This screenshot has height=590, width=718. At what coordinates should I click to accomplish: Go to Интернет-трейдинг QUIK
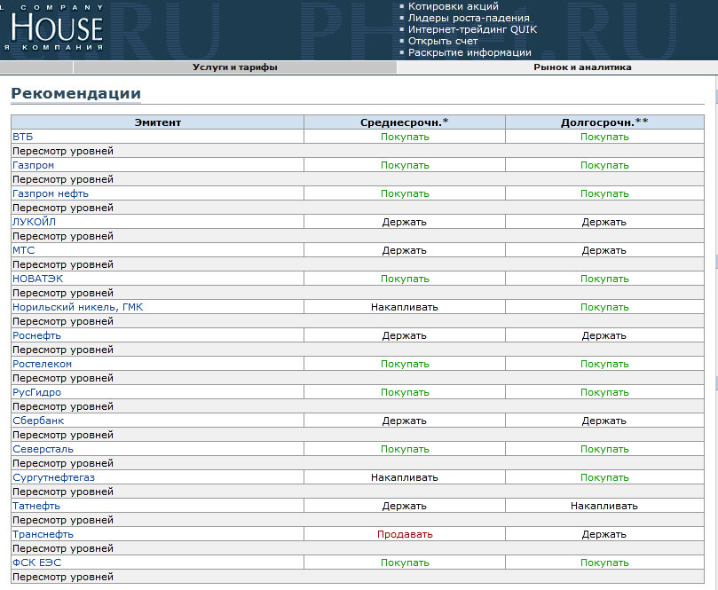click(x=472, y=29)
